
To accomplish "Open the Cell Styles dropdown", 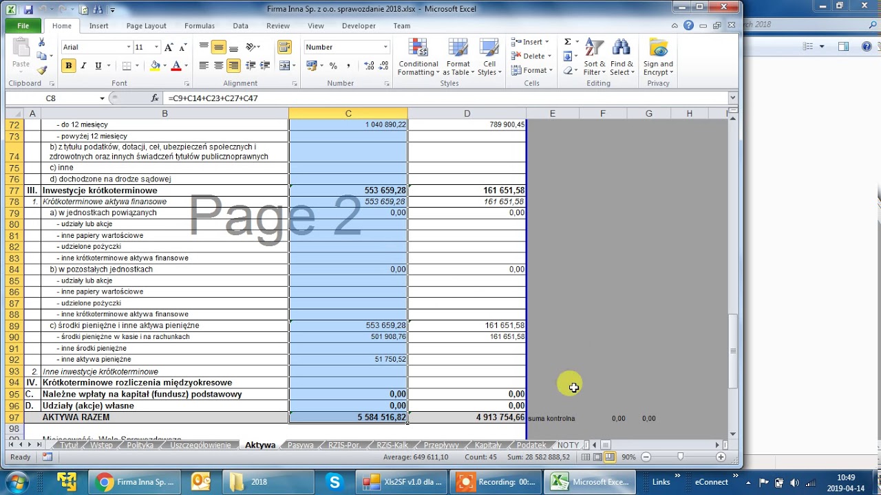I will coord(489,57).
